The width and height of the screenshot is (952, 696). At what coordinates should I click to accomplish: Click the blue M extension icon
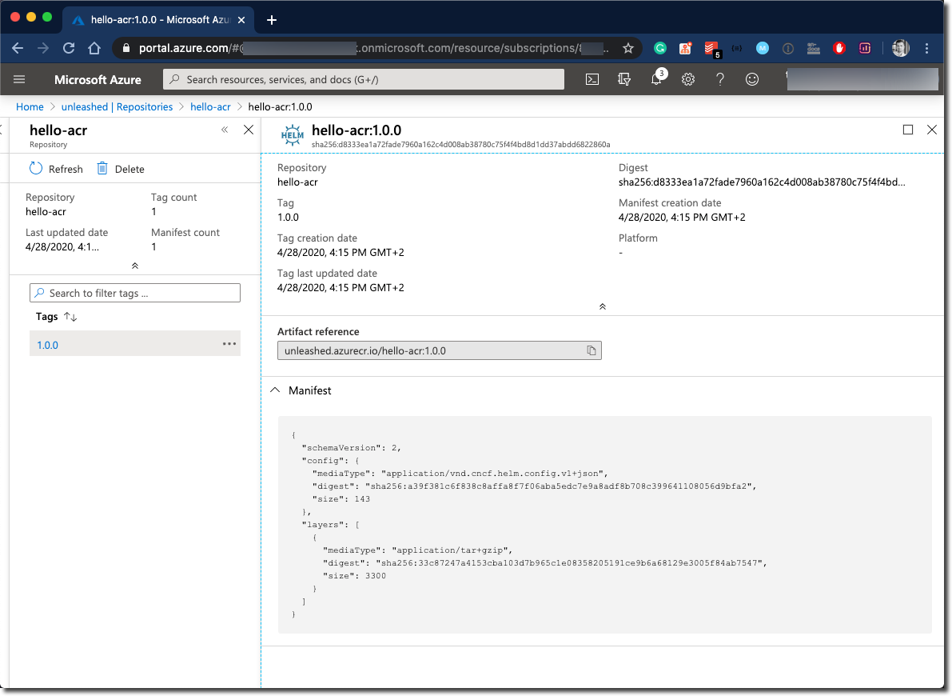point(763,48)
